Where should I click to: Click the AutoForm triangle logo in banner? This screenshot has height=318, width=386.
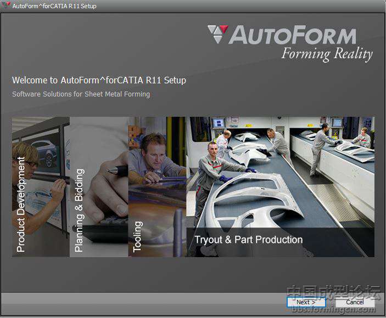point(218,34)
